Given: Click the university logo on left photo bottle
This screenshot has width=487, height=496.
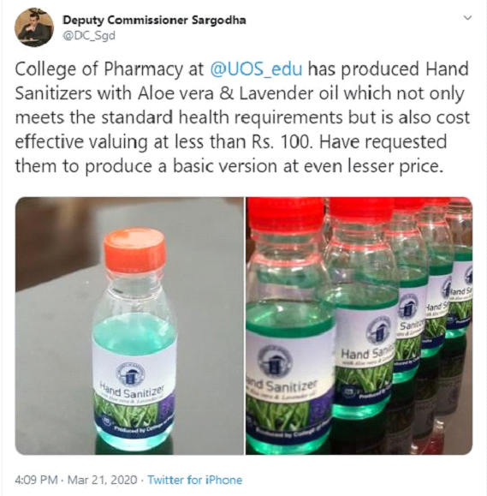Looking at the screenshot, I should coord(129,374).
